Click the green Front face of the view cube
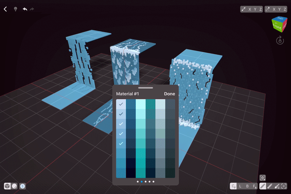This screenshot has width=291, height=194. 277,26
